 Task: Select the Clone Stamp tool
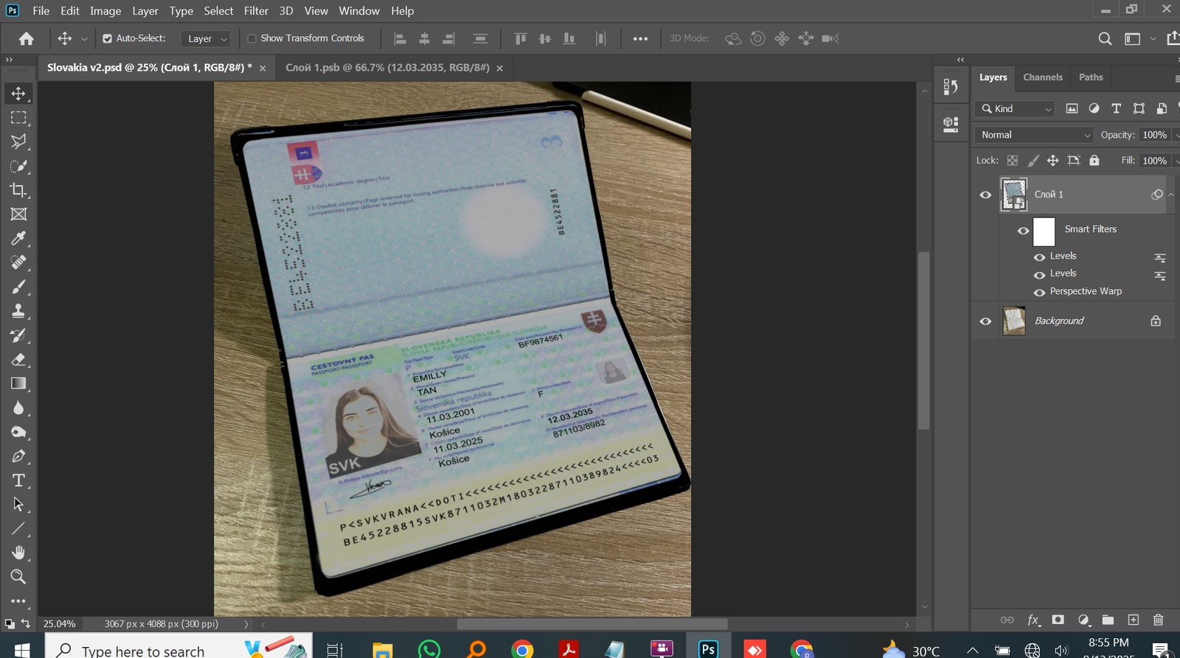coord(18,311)
